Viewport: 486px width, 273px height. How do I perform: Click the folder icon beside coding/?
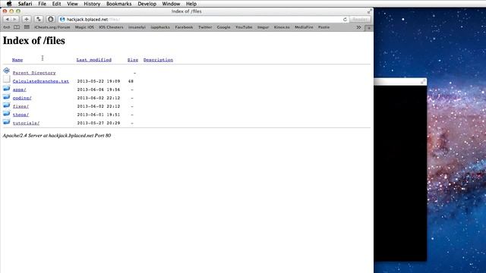click(7, 97)
